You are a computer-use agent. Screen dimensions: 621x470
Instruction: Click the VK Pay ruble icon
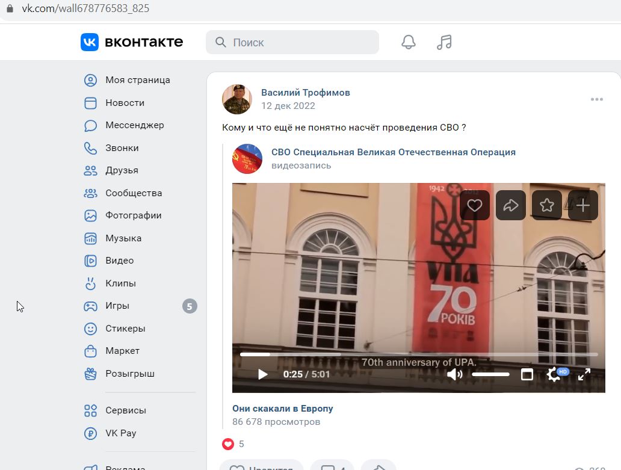(x=90, y=433)
